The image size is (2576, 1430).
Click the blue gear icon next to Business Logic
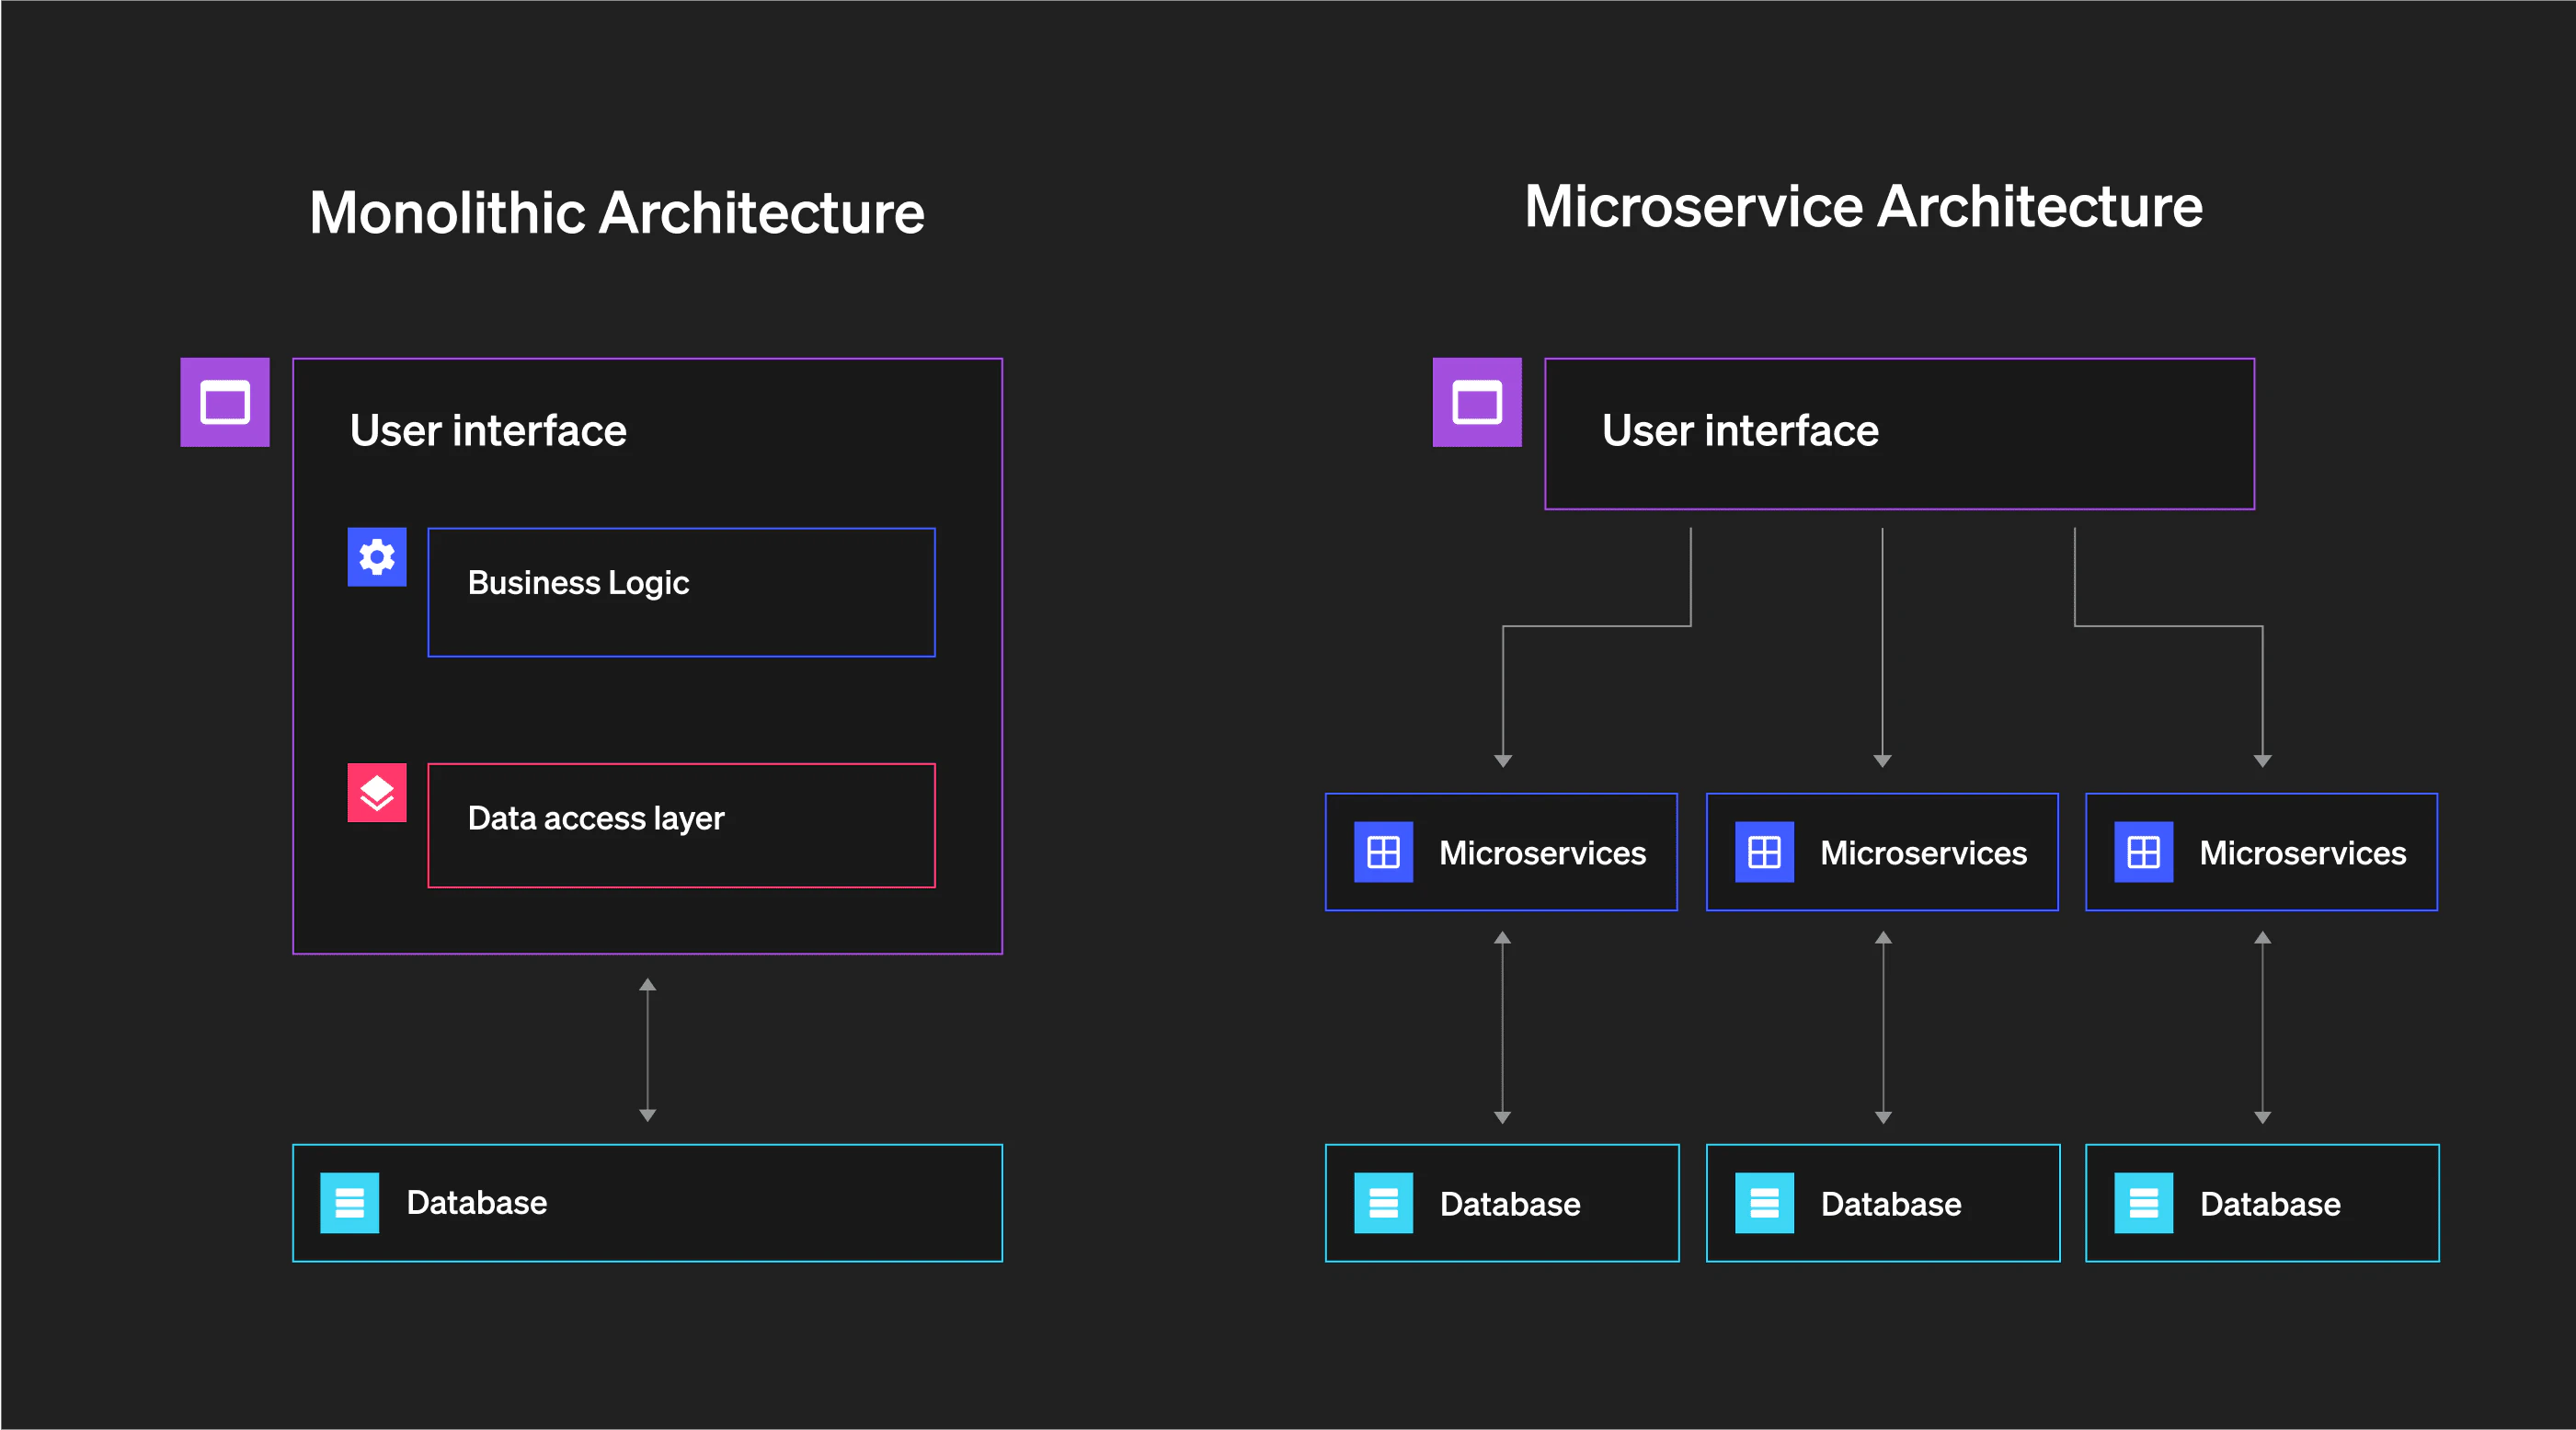(x=377, y=557)
